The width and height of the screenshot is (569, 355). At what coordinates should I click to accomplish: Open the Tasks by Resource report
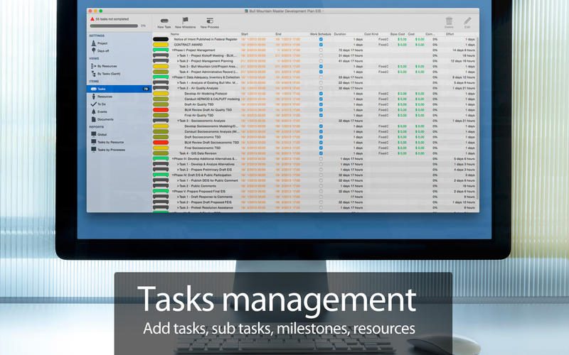(111, 142)
